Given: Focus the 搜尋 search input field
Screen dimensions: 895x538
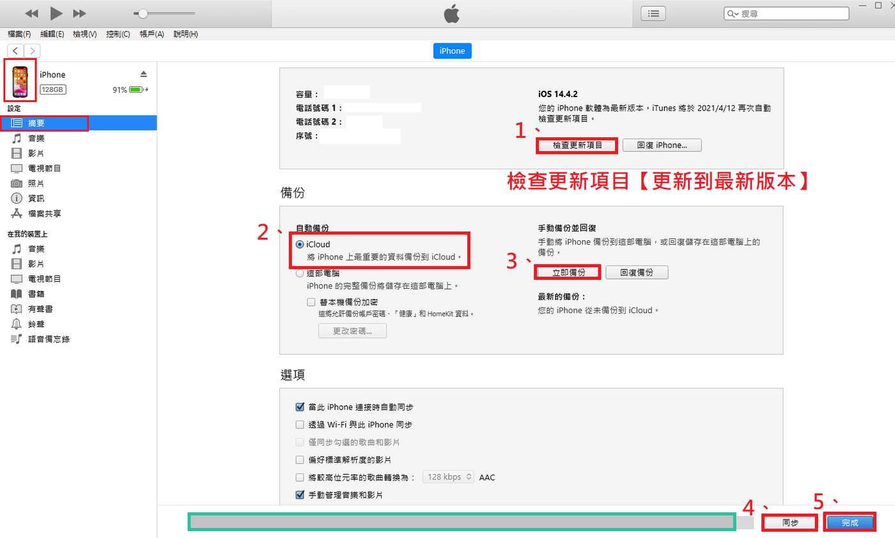Looking at the screenshot, I should pos(786,13).
